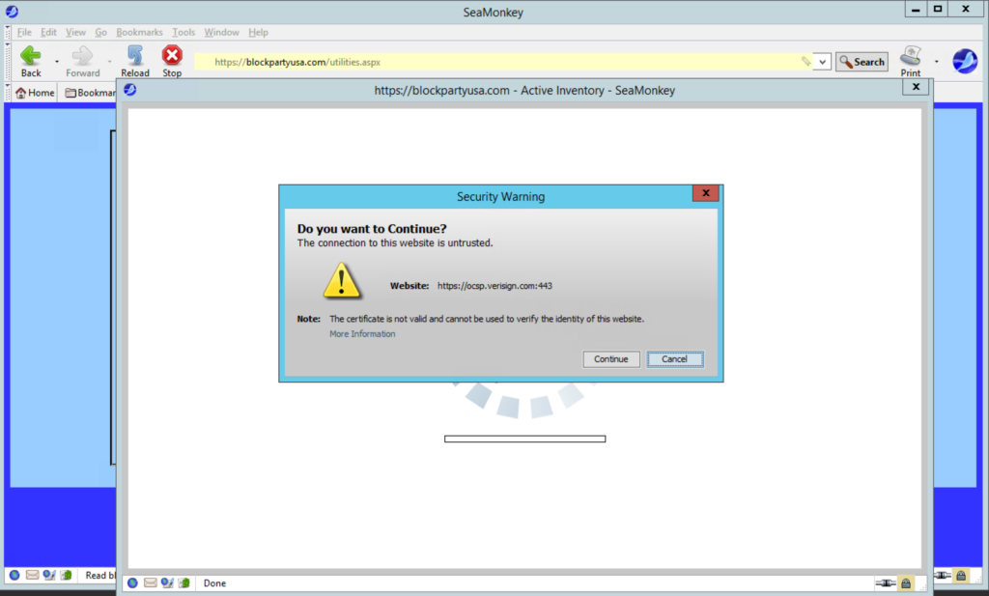Click the padlock security icon in Active Inventory window
The image size is (989, 596).
906,583
